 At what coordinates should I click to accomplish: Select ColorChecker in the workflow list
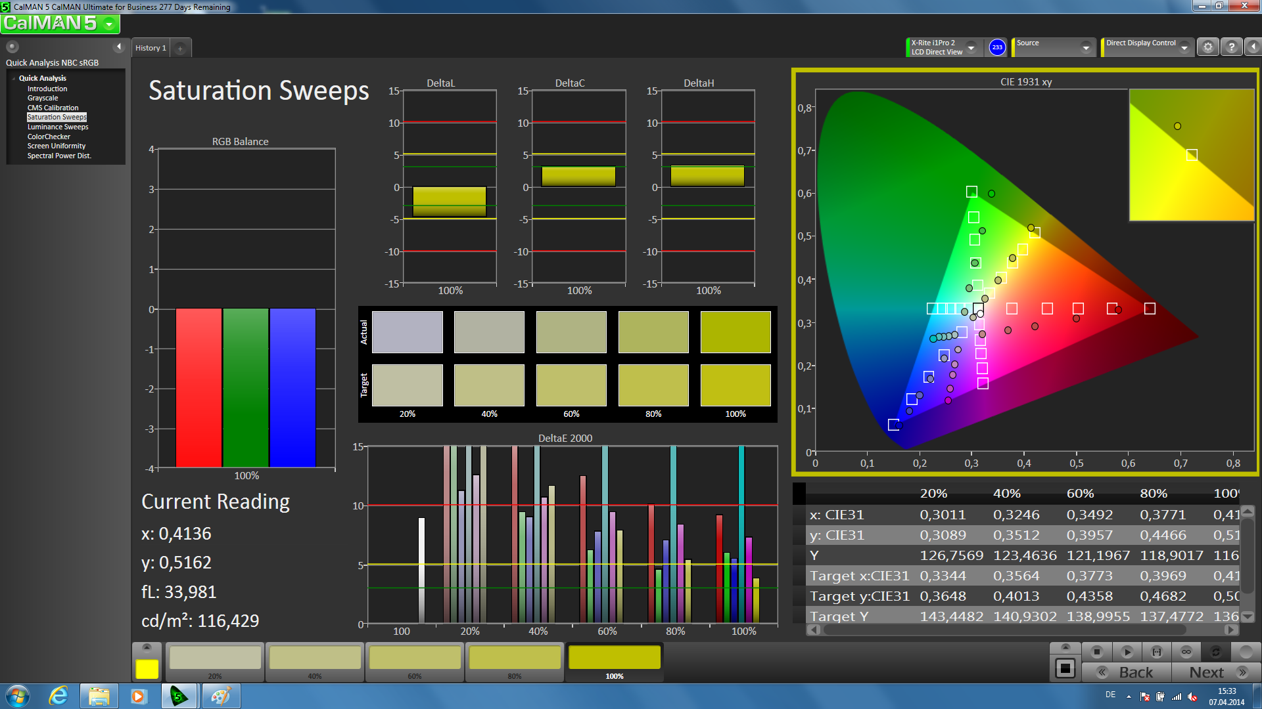click(49, 137)
